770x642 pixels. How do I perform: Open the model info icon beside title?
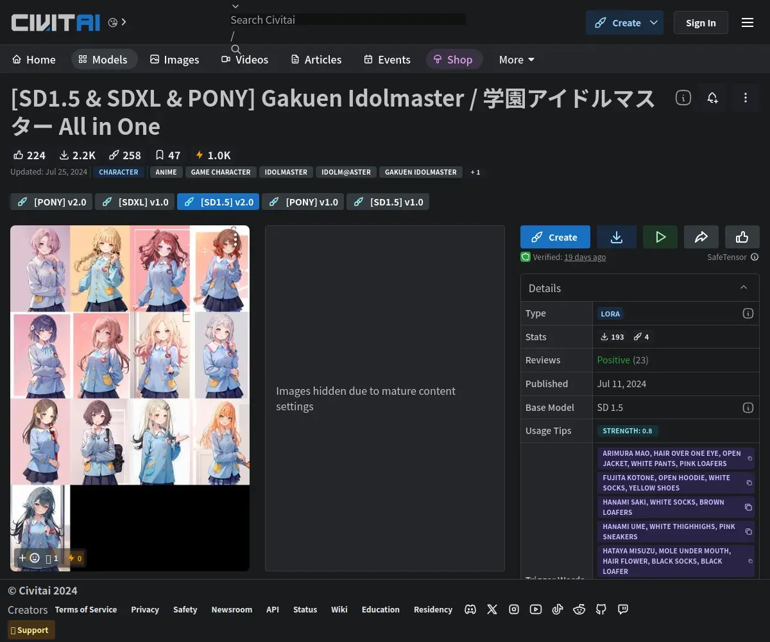[x=683, y=98]
